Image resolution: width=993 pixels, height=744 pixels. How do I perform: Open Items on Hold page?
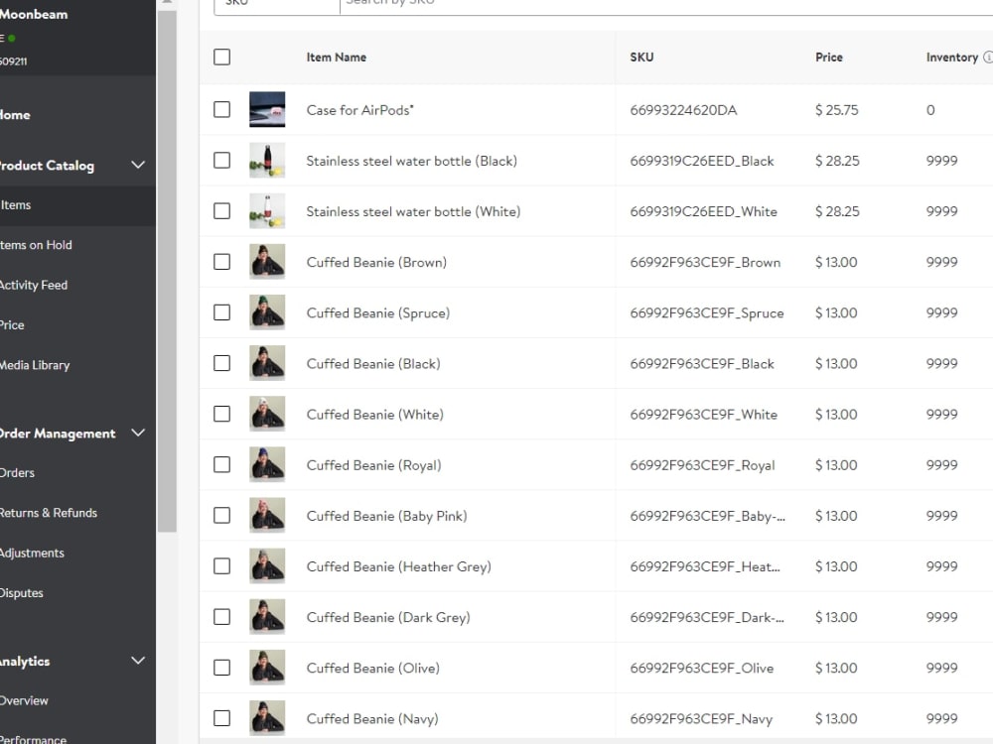click(36, 245)
